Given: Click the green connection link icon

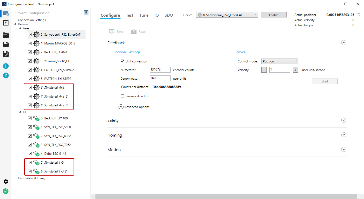Looking at the screenshot, I should (x=6, y=191).
